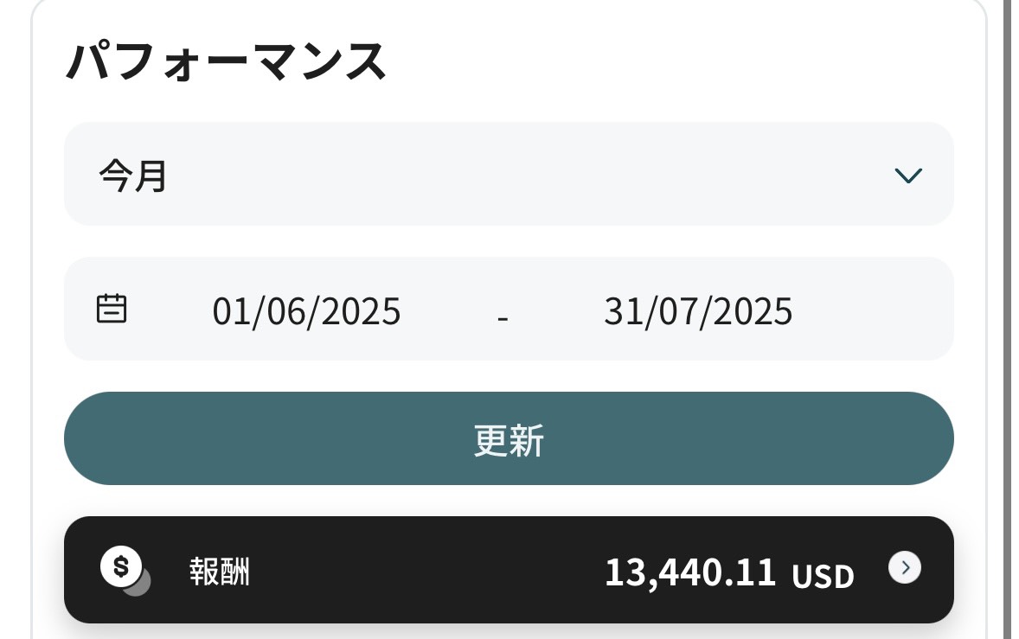Select the end date 31/07/2025

698,311
